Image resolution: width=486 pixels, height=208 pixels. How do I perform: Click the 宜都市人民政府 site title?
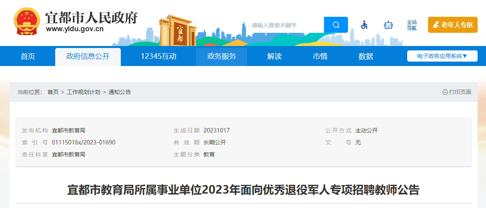(91, 18)
